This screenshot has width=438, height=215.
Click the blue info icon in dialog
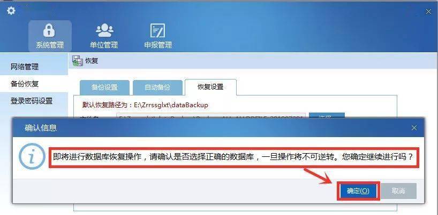click(x=32, y=156)
